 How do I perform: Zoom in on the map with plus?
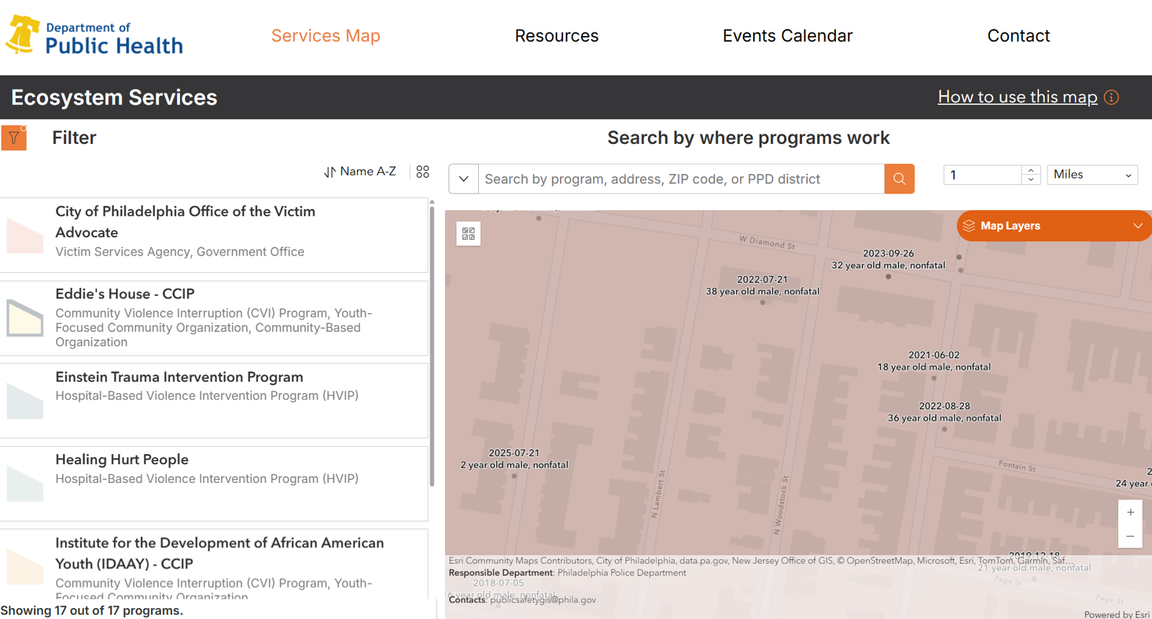[1130, 512]
